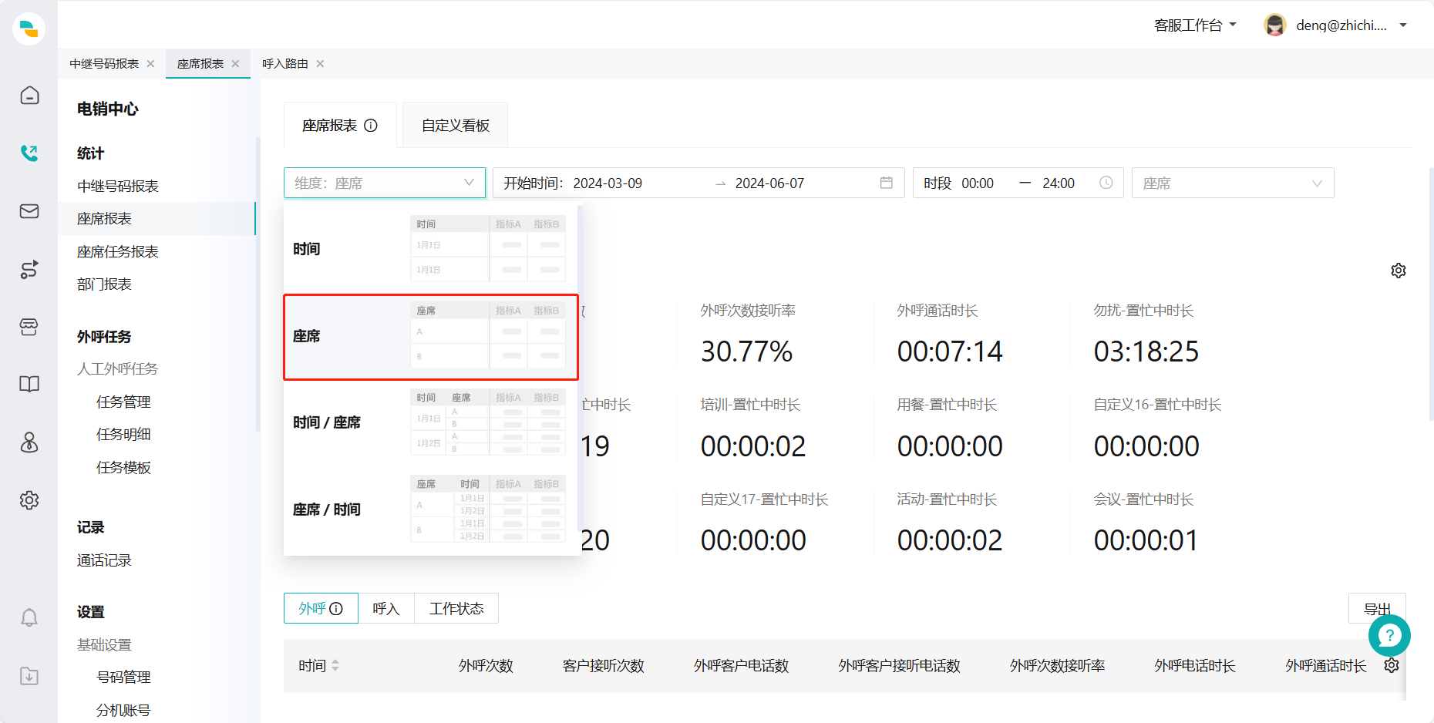The width and height of the screenshot is (1434, 723).
Task: Open 任务模板 in the sidebar
Action: (x=123, y=468)
